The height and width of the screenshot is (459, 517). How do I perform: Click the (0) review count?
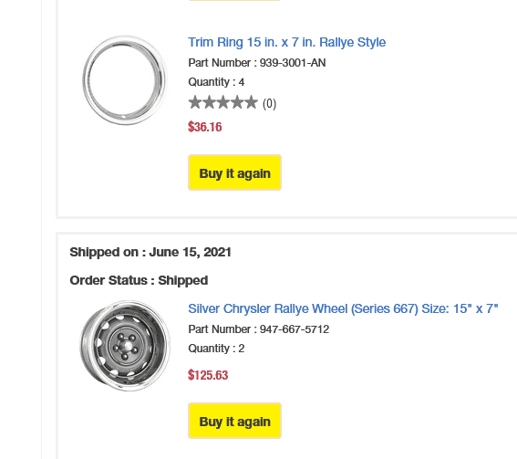click(x=269, y=104)
